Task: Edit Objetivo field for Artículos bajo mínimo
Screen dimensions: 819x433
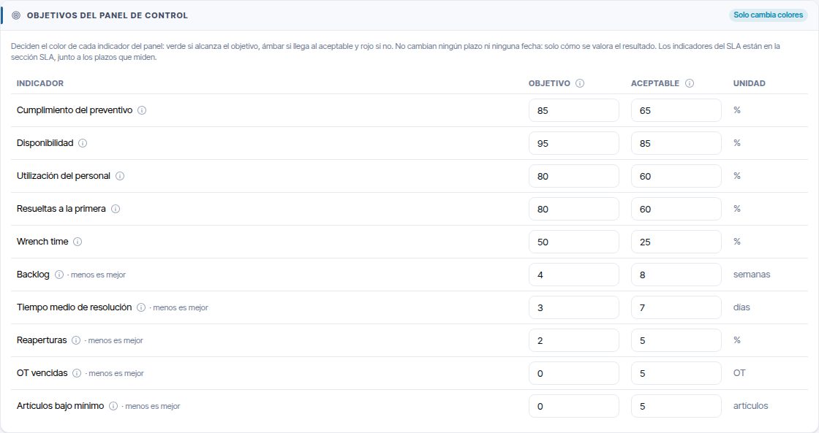Action: tap(574, 407)
